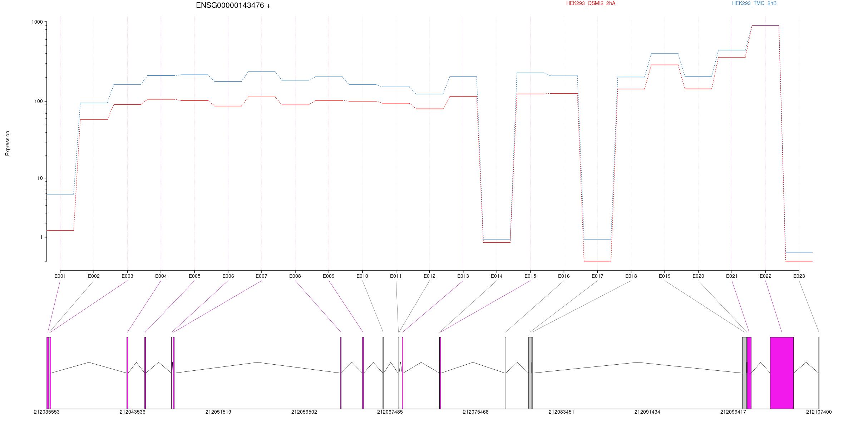Image resolution: width=858 pixels, height=429 pixels.
Task: Select exon label E016
Action: (564, 276)
